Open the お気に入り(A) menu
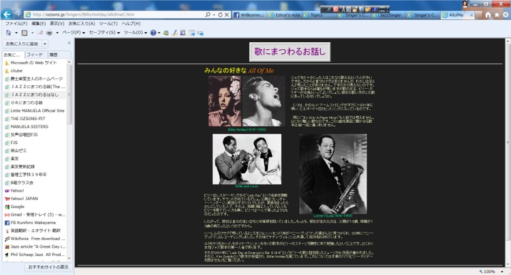511x275 pixels. pyautogui.click(x=82, y=23)
